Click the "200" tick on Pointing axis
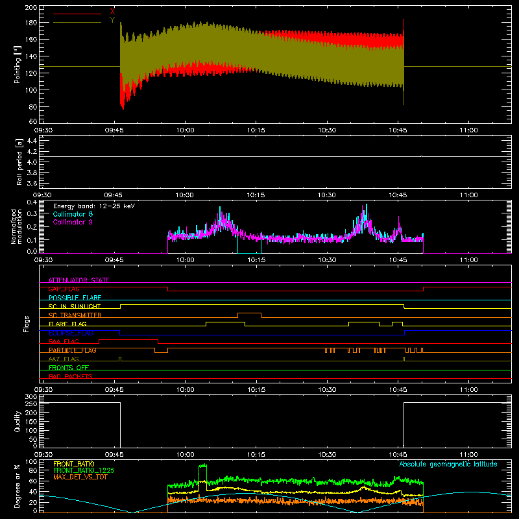Viewport: 519px width, 519px height. coord(30,8)
